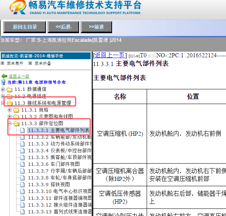Screen dimensions: 226x216
Task: Click the 11.3.3.3 document icon
Action: (x=22, y=144)
